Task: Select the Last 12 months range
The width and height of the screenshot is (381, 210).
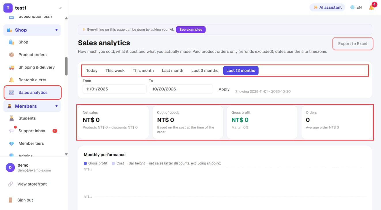Action: pyautogui.click(x=241, y=71)
